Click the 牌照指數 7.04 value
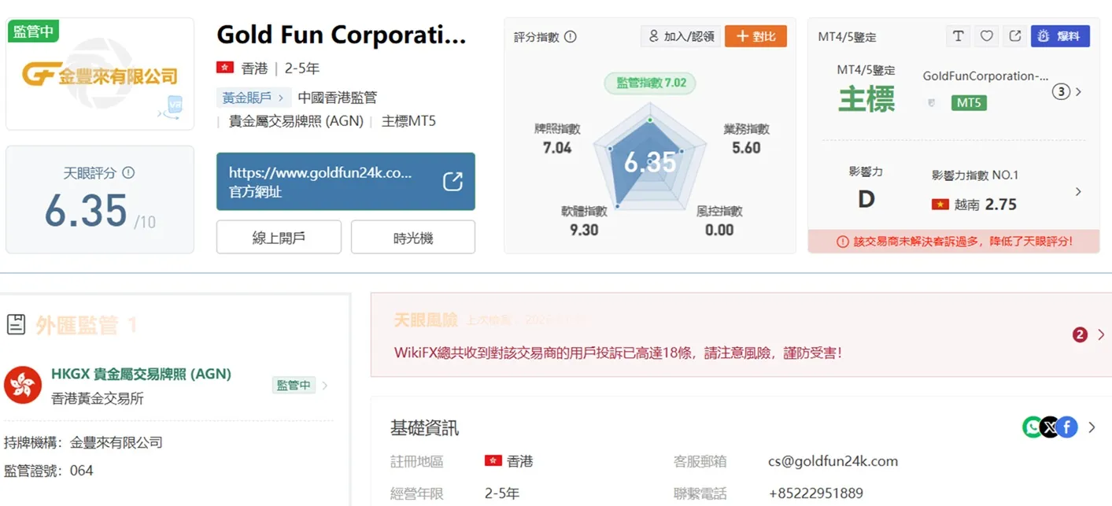This screenshot has width=1112, height=506. (557, 147)
